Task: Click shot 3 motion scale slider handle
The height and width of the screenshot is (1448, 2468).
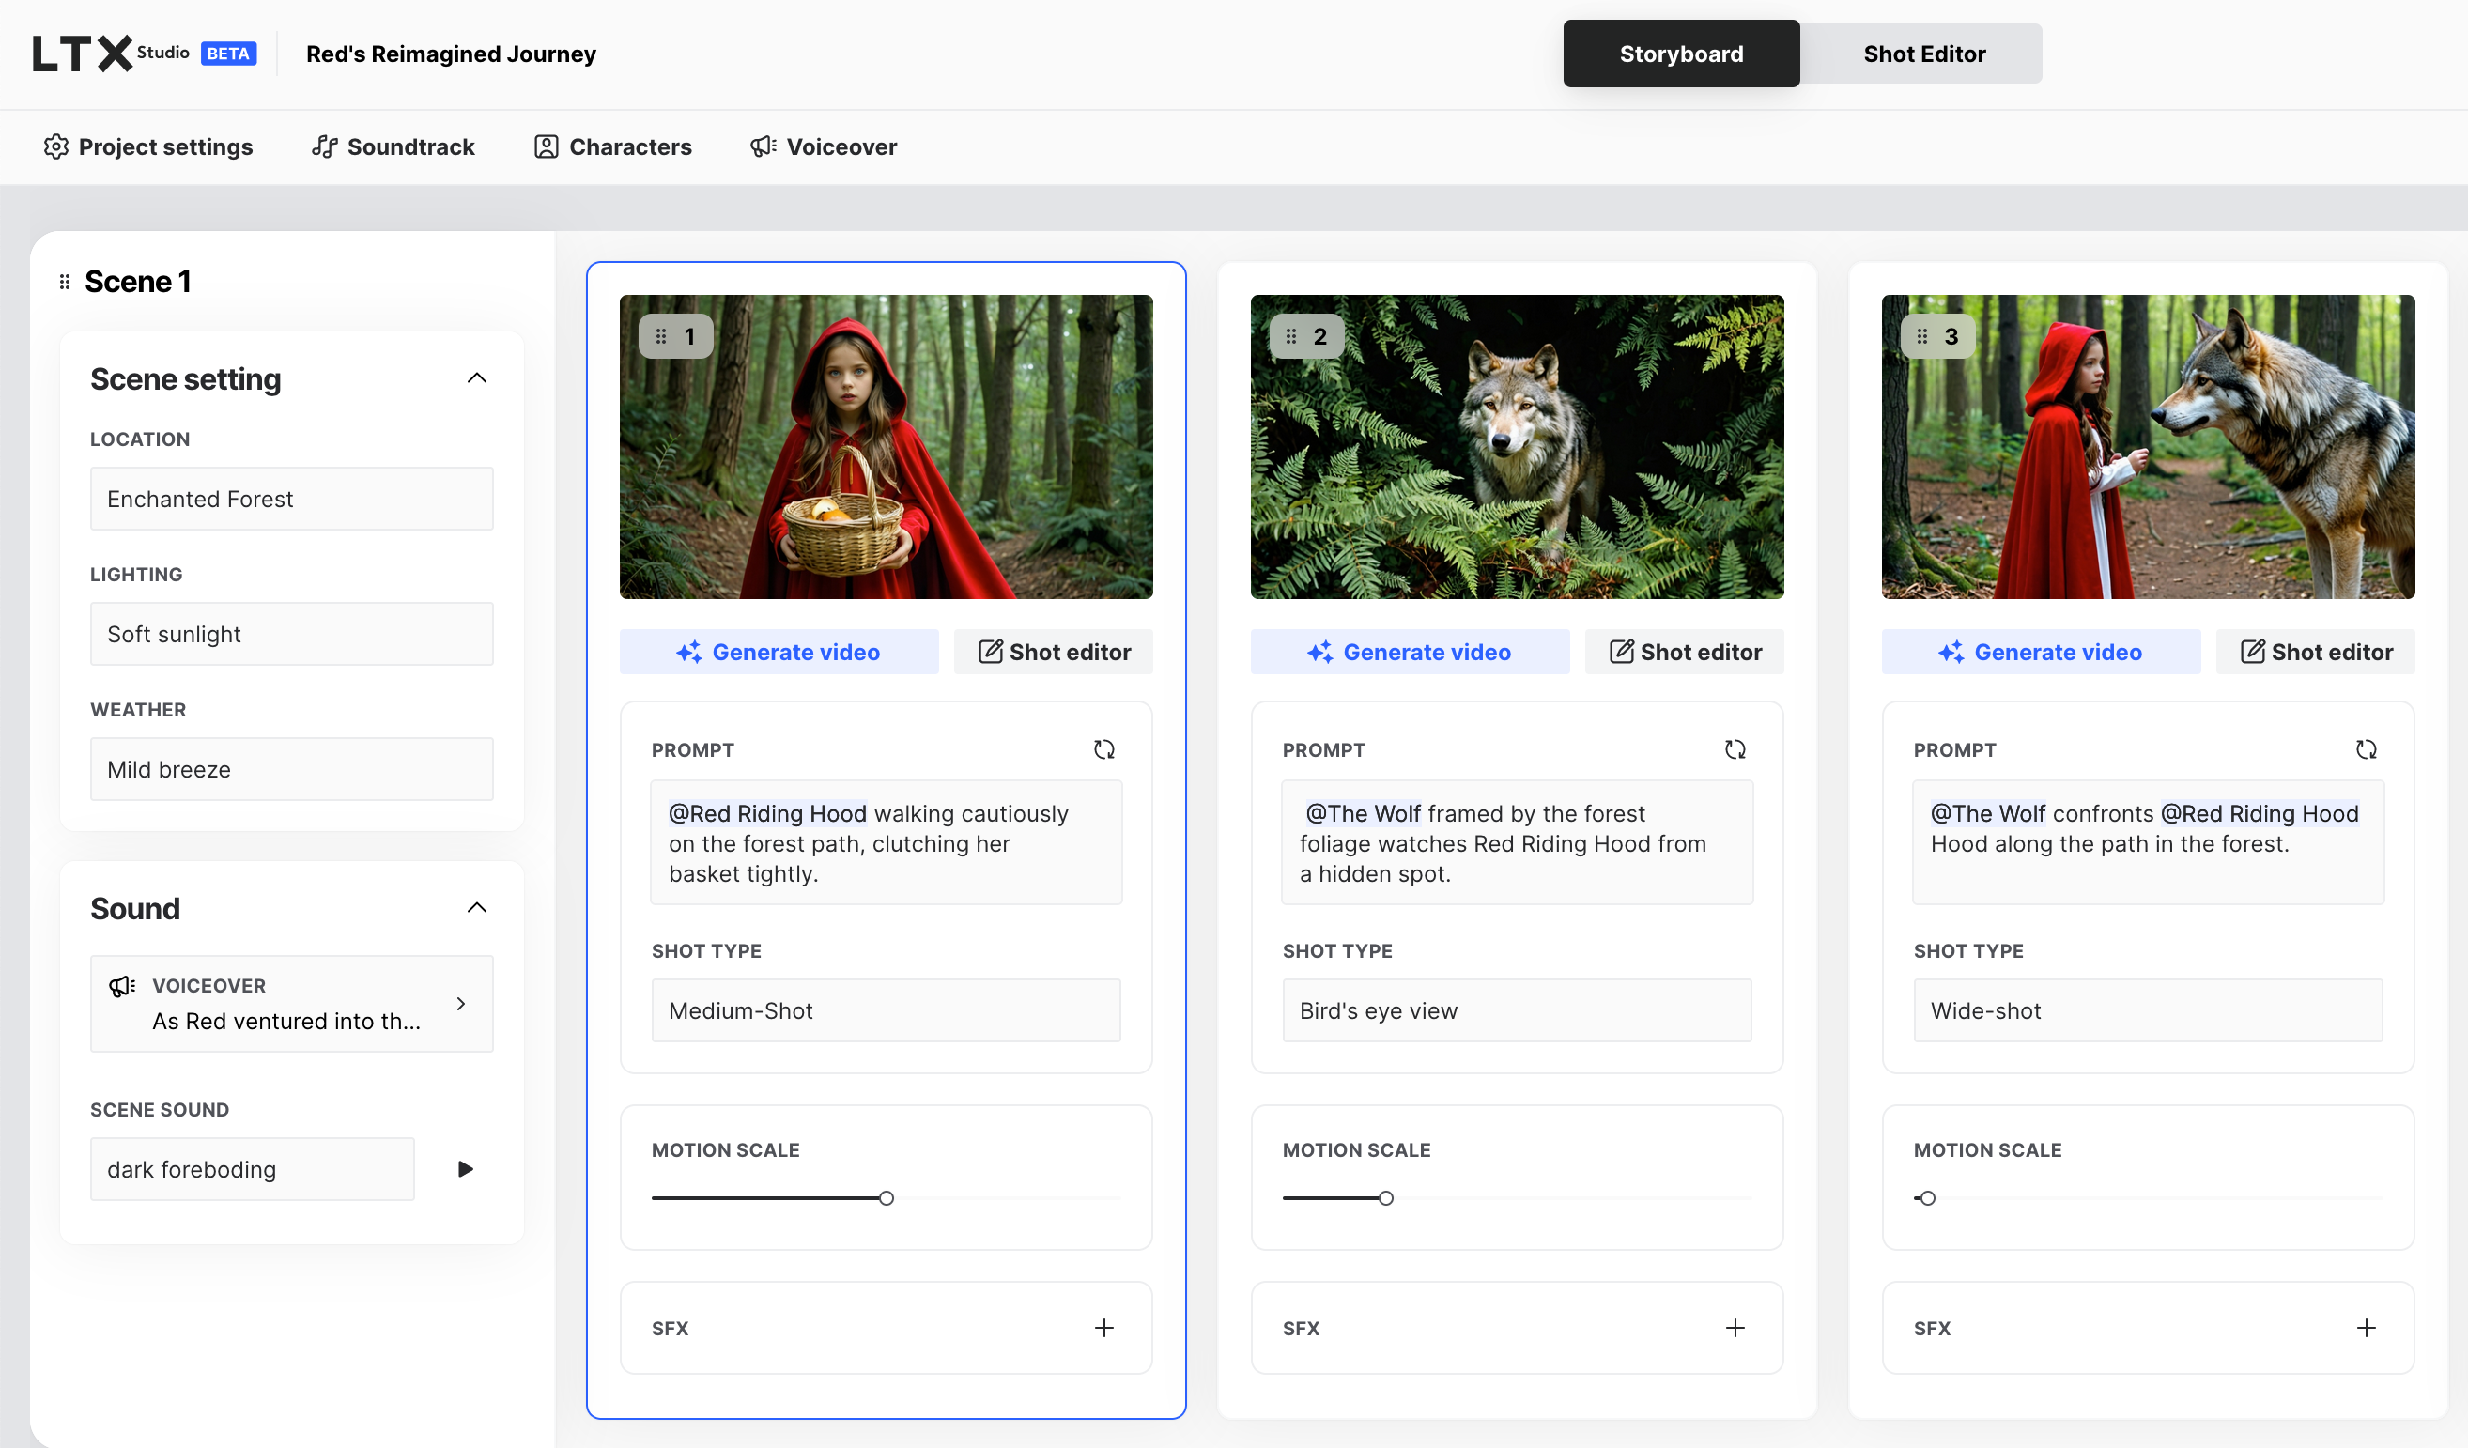Action: point(1926,1198)
